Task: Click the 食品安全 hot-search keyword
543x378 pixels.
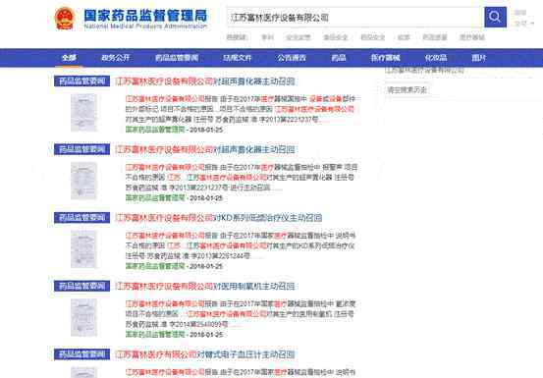Action: pos(335,37)
